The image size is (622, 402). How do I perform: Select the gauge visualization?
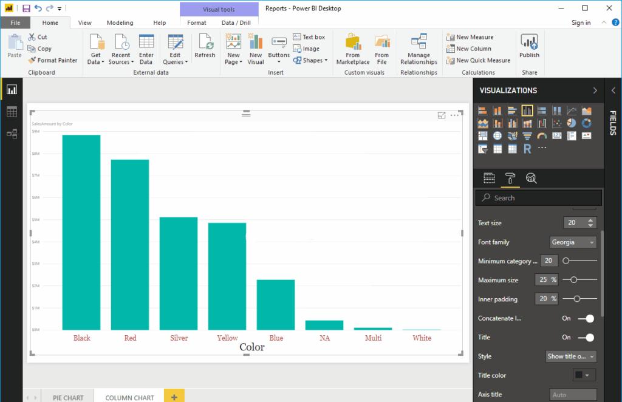[x=542, y=136]
